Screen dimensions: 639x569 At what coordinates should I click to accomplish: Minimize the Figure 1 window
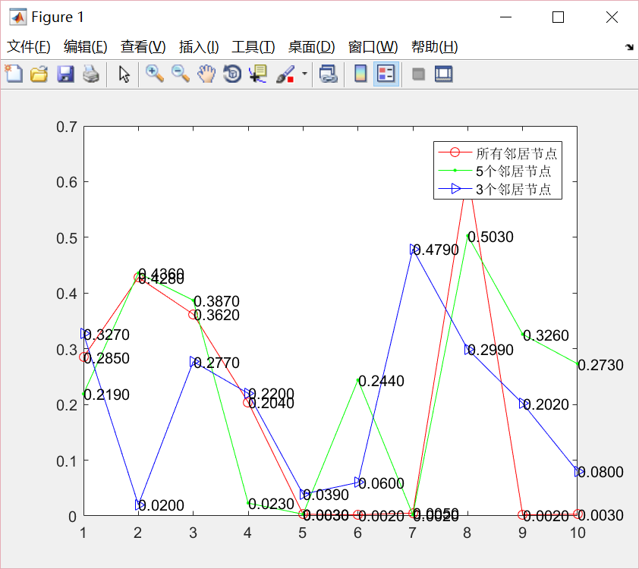(x=505, y=17)
